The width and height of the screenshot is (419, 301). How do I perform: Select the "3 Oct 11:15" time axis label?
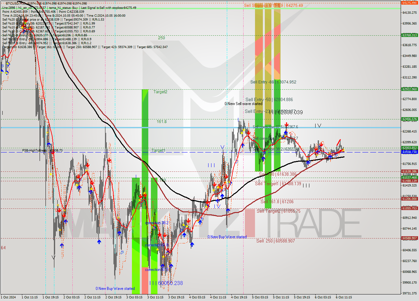[155, 297]
